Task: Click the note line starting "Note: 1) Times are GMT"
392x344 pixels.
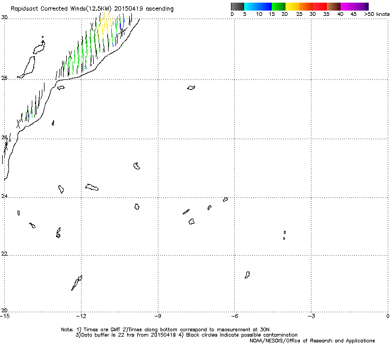Action: [x=165, y=330]
